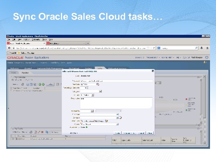Click Save and Close in the dialog

click(129, 133)
